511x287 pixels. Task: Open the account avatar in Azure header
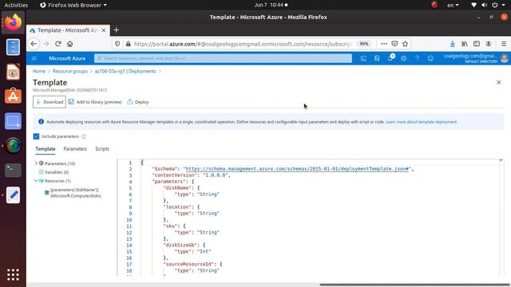pos(504,58)
